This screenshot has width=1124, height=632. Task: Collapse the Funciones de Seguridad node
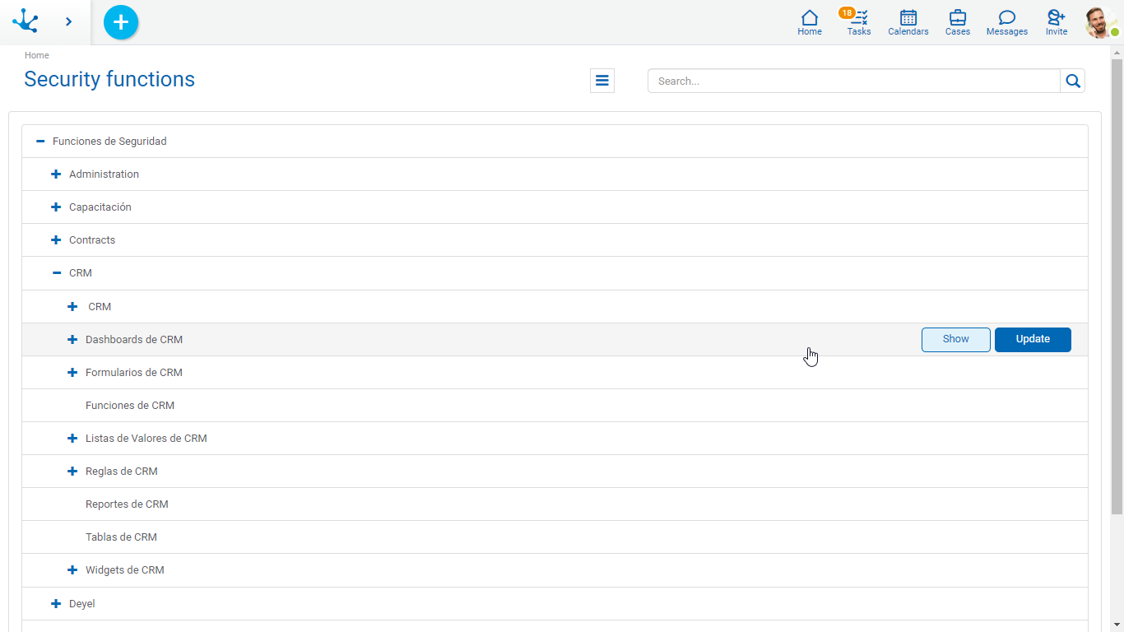[40, 142]
